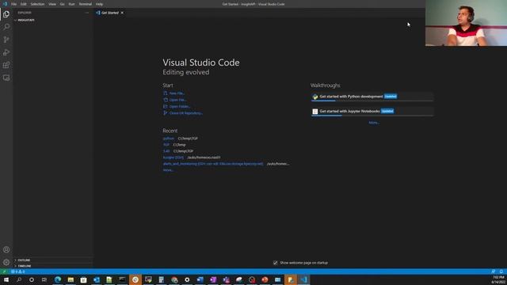Viewport: 507px width, 285px height.
Task: Open File Explorer from taskbar
Action: [71, 279]
